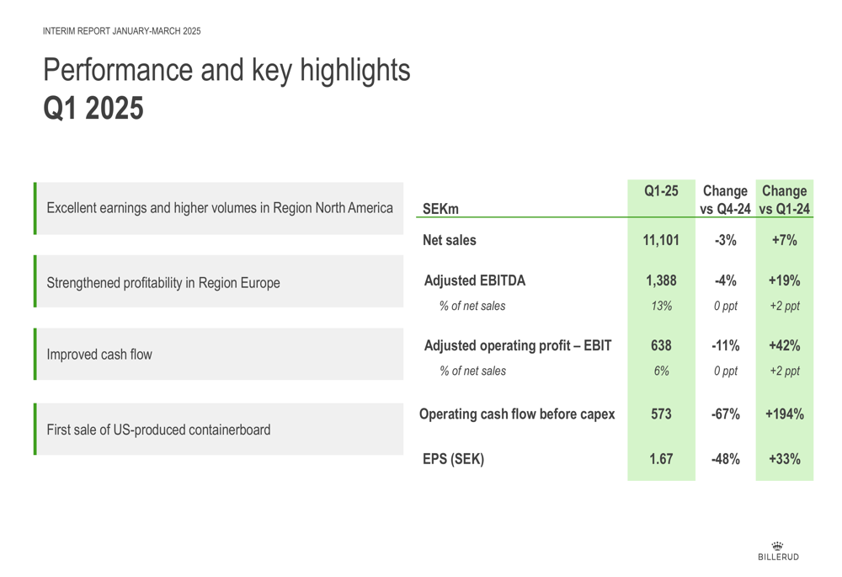Select the SEKm unit label
Image resolution: width=842 pixels, height=577 pixels.
[x=441, y=209]
